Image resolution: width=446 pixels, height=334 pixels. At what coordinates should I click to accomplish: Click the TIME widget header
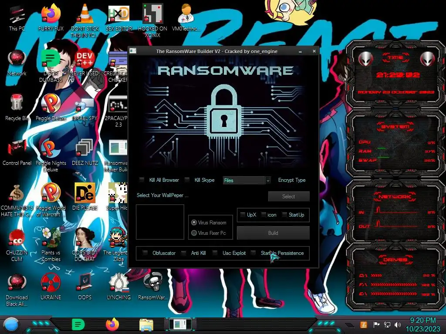(x=395, y=58)
